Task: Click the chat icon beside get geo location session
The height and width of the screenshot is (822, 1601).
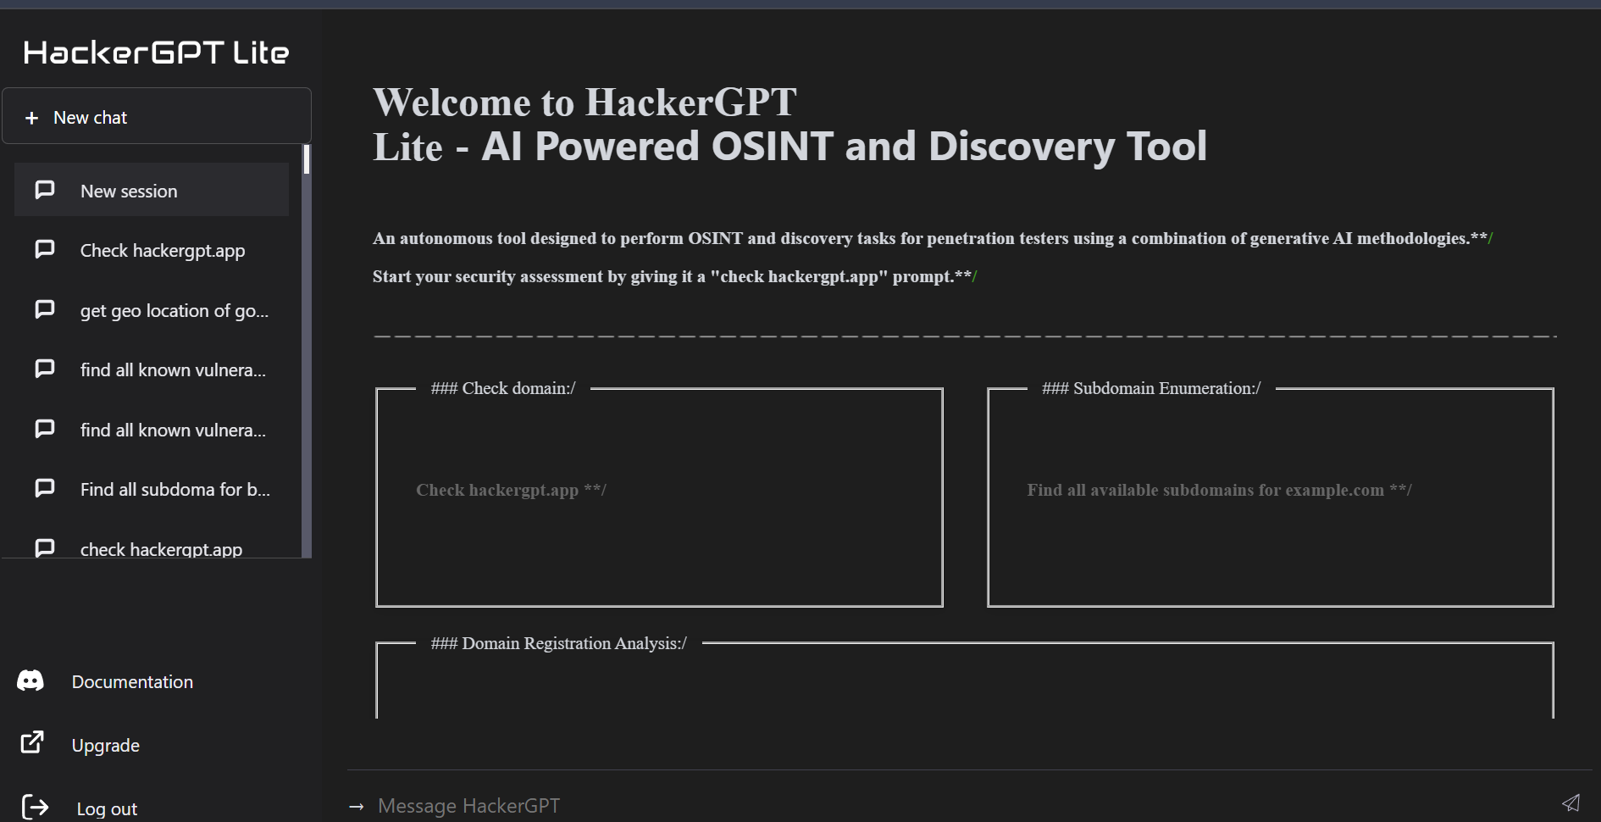Action: 45,309
